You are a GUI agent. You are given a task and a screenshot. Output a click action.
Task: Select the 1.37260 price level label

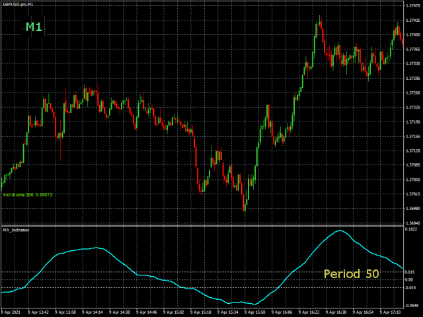[412, 92]
